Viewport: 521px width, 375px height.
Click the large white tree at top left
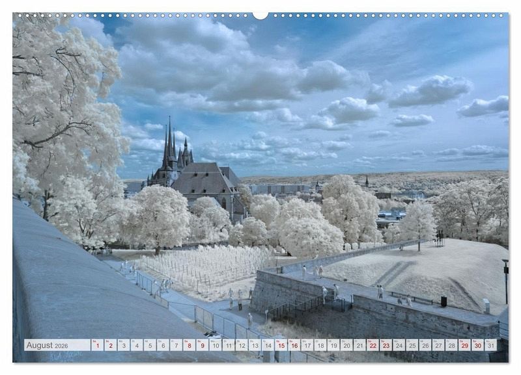(x=62, y=97)
